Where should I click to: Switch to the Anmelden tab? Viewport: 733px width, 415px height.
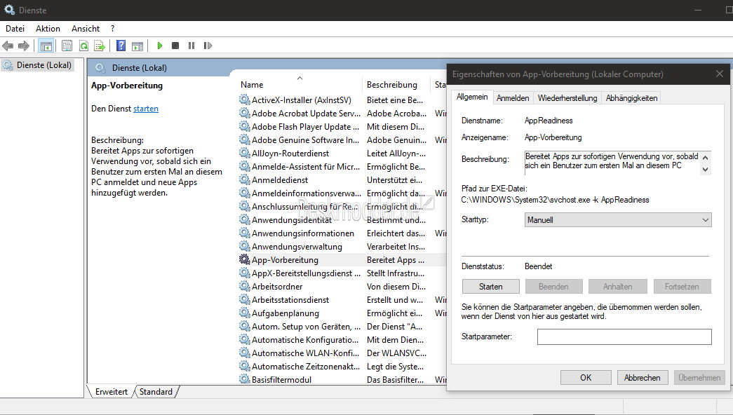[513, 97]
